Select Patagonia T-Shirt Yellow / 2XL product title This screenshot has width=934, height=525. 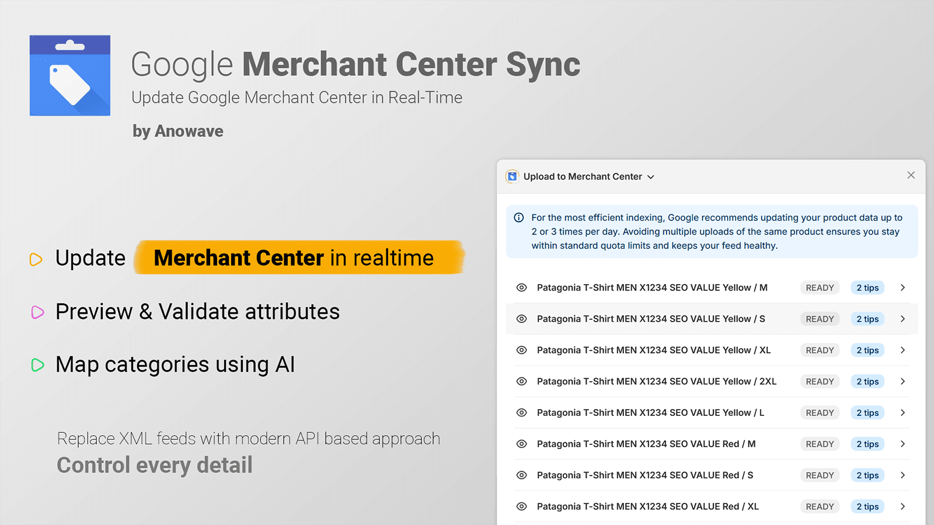(657, 381)
